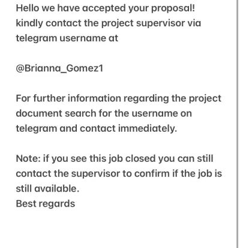Click the line 'For further information regarding the project'
The height and width of the screenshot is (248, 240).
pyautogui.click(x=119, y=99)
